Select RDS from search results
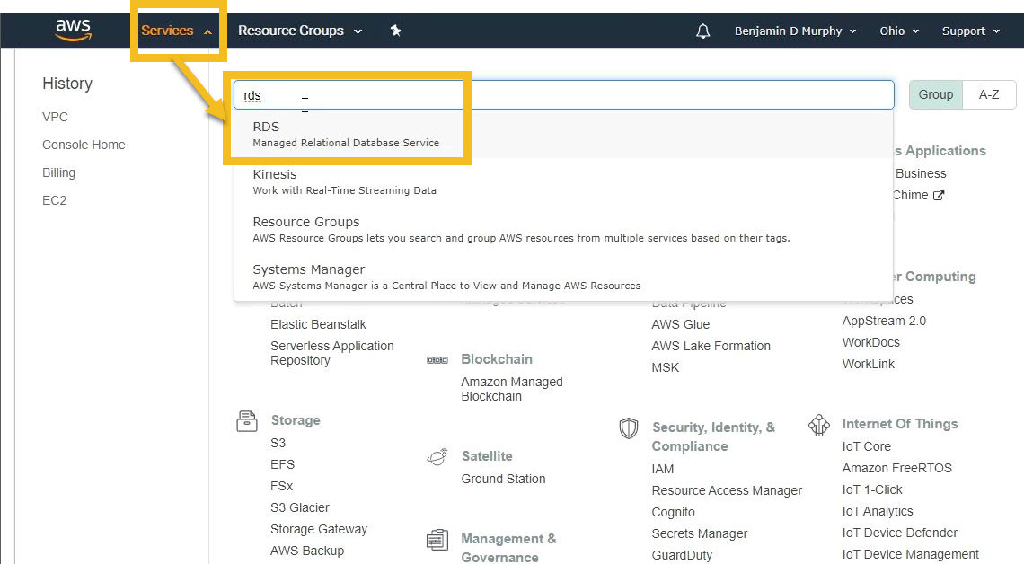Image resolution: width=1024 pixels, height=564 pixels. click(563, 134)
